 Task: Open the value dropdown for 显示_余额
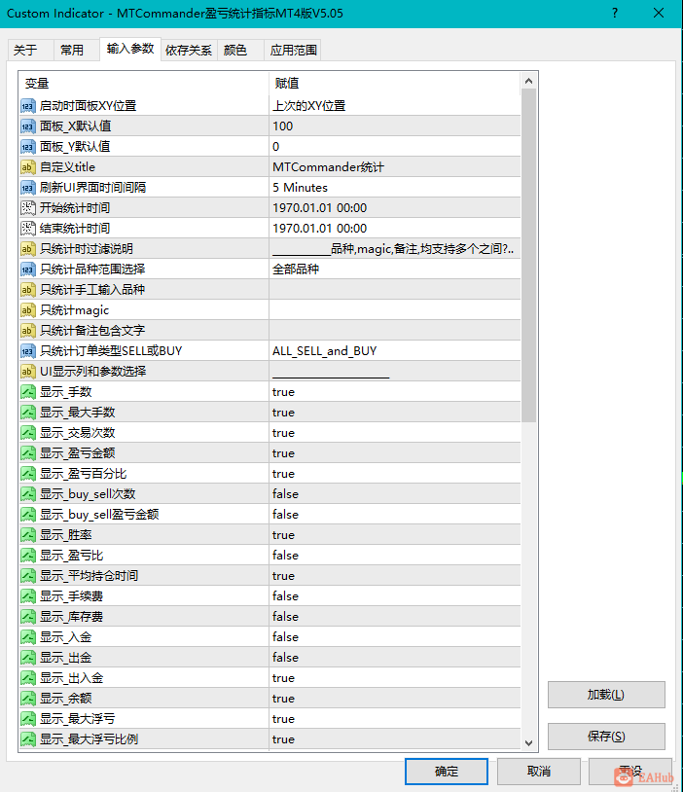pos(395,699)
